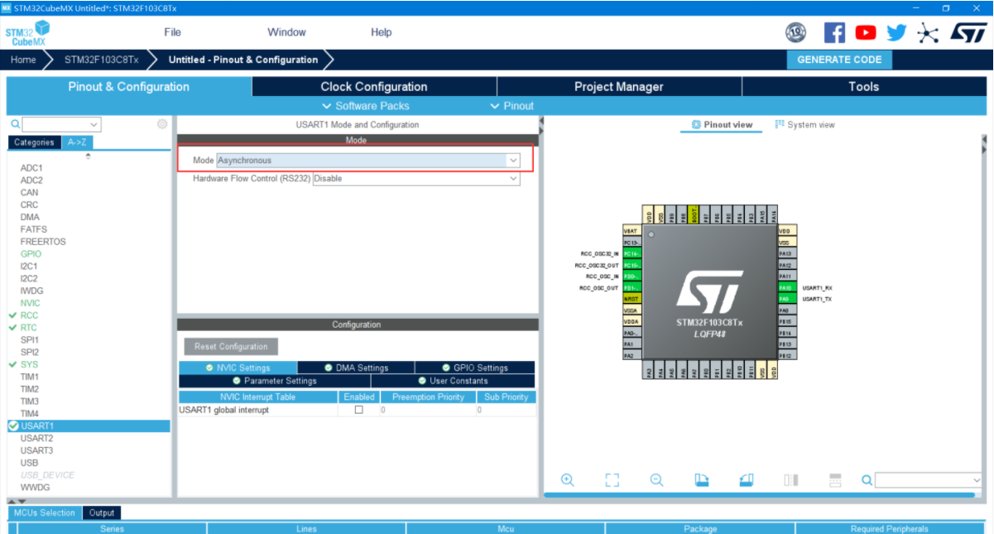Open the Window menu
The height and width of the screenshot is (534, 994).
(x=286, y=32)
